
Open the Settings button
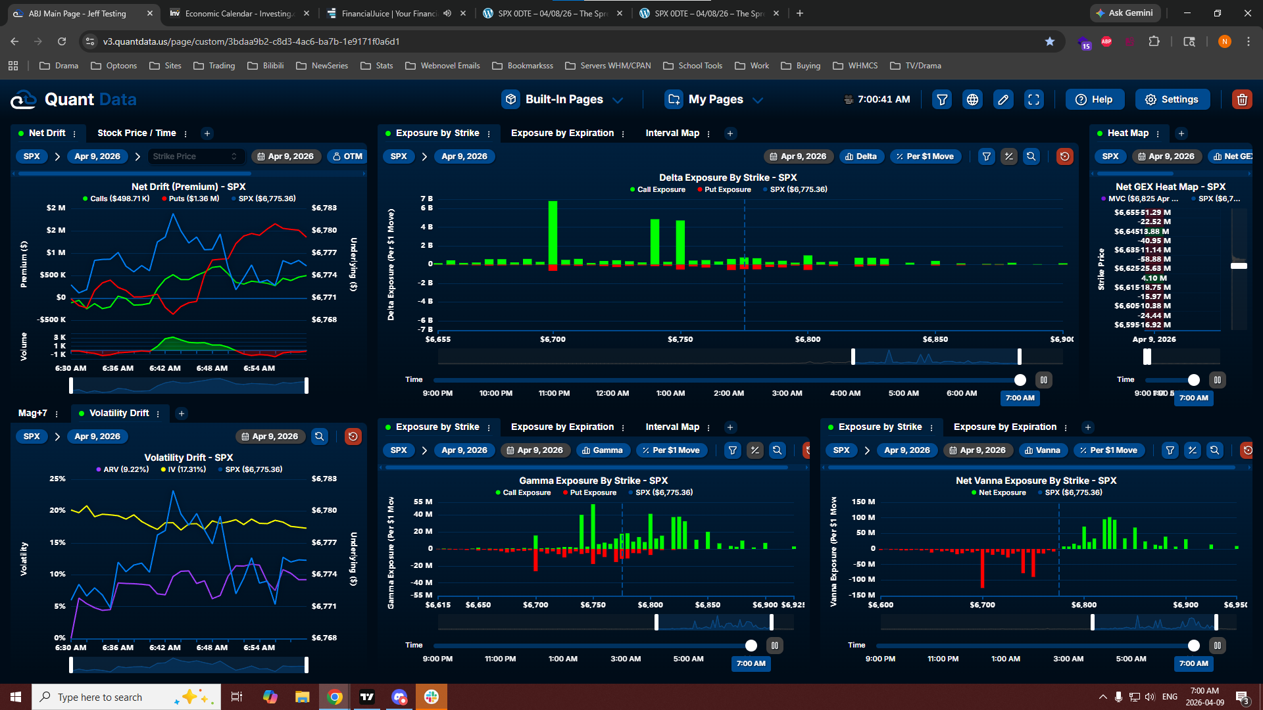pos(1172,99)
